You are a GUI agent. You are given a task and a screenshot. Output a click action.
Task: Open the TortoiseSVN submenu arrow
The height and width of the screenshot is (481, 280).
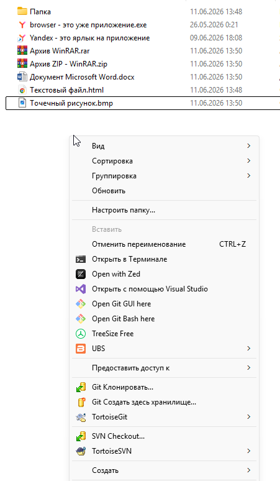point(249,451)
